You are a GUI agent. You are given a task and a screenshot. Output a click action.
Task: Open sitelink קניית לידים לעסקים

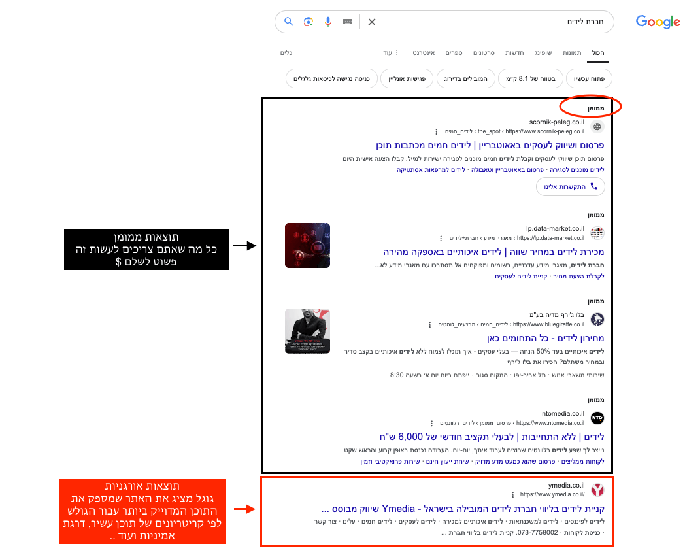click(521, 276)
